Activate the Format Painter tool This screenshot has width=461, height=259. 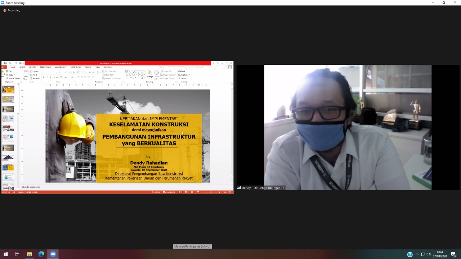tap(13, 78)
